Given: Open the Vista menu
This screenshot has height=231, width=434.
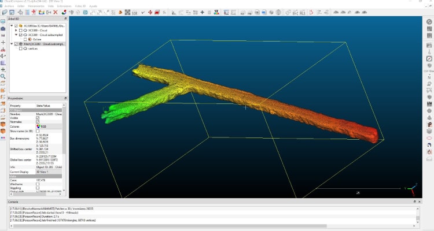Looking at the screenshot, I should [x=51, y=6].
